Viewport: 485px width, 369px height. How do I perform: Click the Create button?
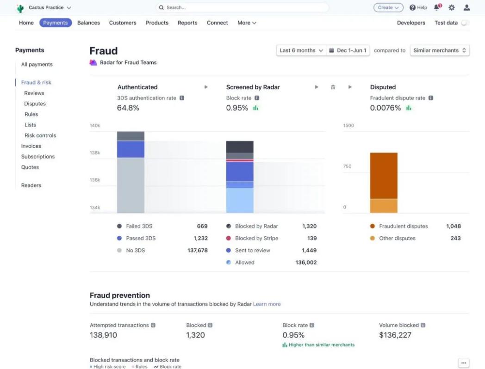click(x=388, y=7)
